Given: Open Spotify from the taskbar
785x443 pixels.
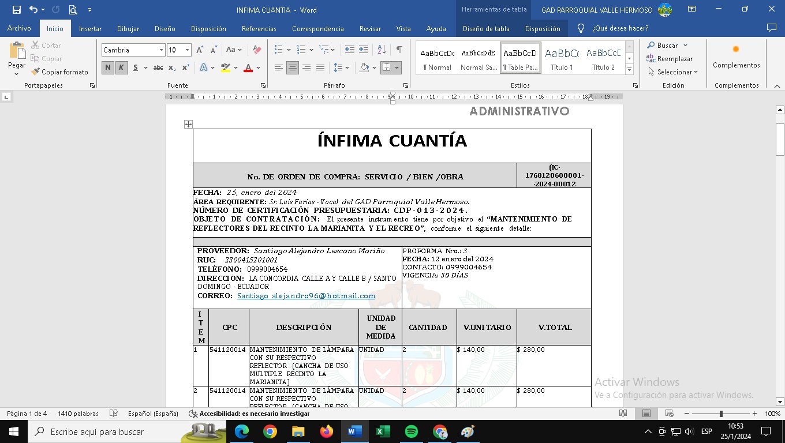Looking at the screenshot, I should [x=412, y=431].
